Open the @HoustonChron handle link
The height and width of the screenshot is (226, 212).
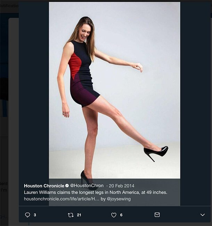tap(87, 186)
